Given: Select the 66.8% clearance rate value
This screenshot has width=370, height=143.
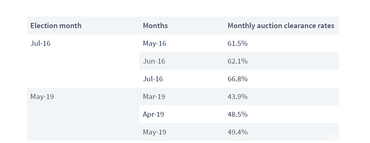Looking at the screenshot, I should click(x=238, y=79).
